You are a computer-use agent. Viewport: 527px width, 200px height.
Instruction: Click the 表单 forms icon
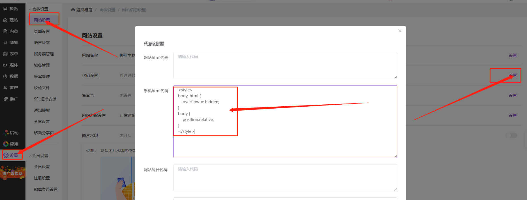click(5, 54)
